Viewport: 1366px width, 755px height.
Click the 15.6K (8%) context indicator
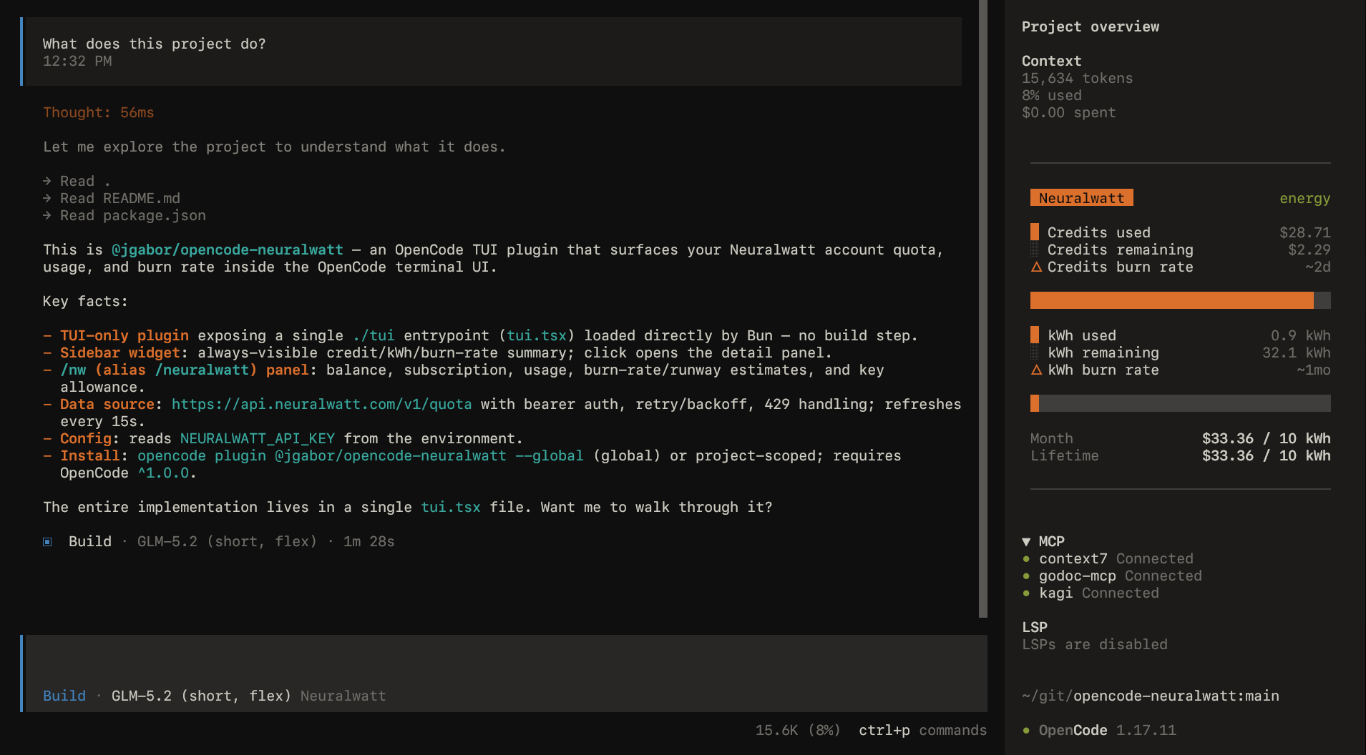click(798, 730)
